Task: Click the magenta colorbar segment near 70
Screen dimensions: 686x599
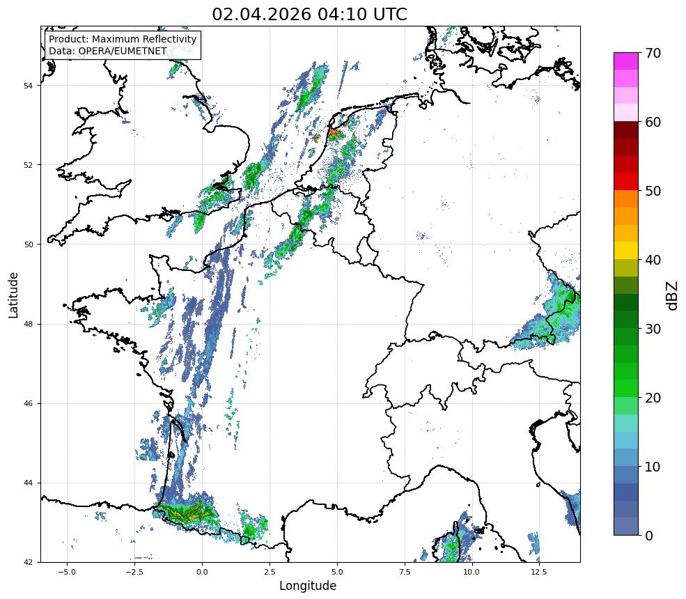Action: (x=626, y=61)
